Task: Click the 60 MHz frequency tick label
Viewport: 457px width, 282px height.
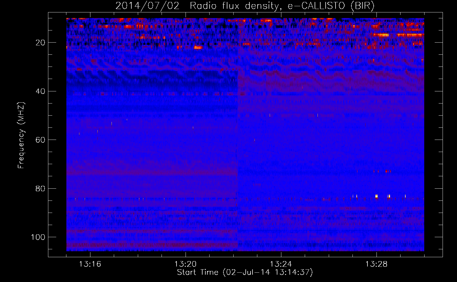Action: point(40,140)
